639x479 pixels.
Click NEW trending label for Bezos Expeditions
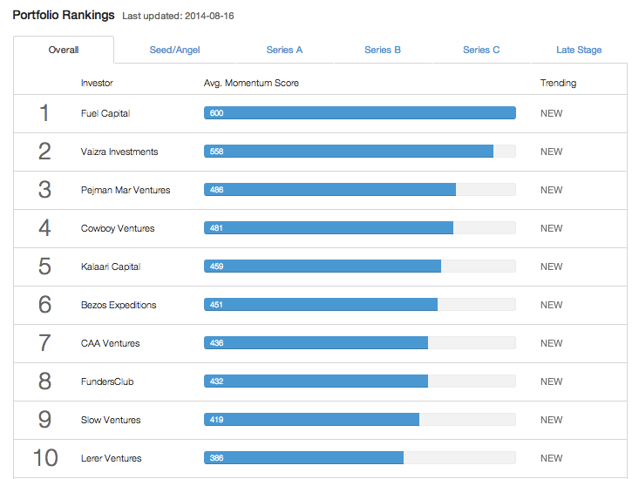(551, 305)
